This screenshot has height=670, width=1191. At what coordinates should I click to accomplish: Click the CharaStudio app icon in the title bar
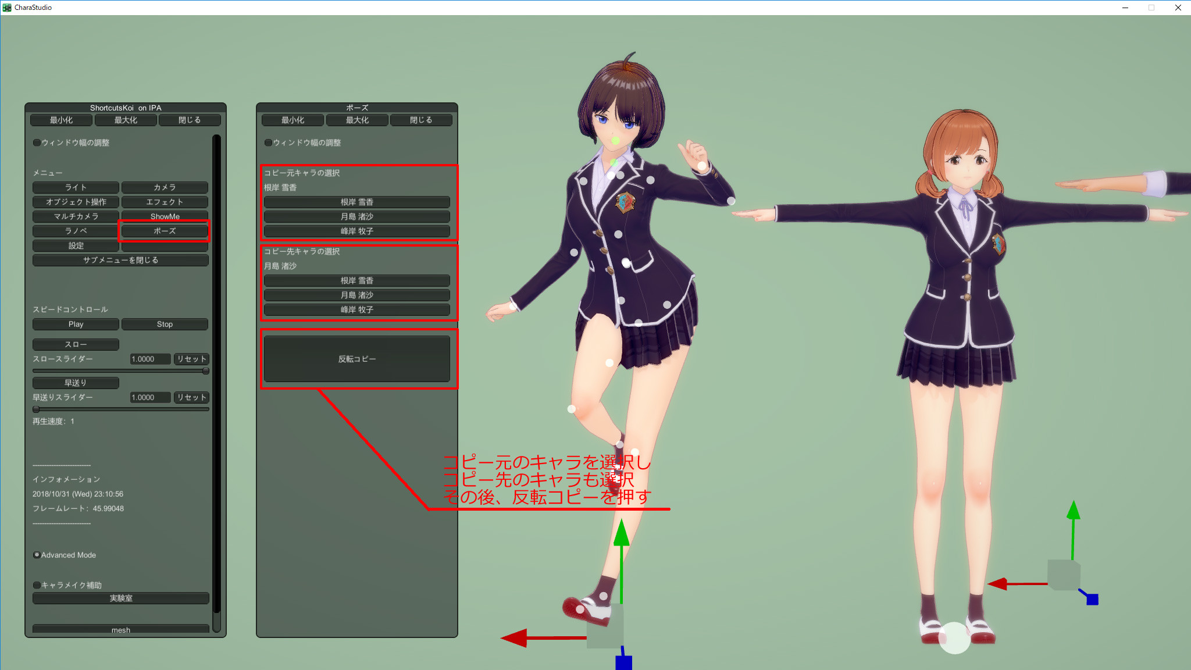[x=7, y=8]
